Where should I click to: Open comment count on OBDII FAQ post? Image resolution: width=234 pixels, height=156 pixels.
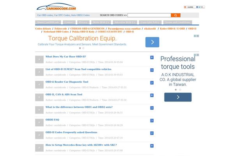[x=152, y=121]
